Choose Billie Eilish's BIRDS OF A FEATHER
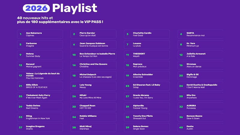Screen dimensions: 240x135 (40, 86)
